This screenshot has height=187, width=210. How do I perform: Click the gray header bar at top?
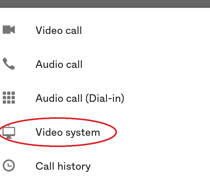pyautogui.click(x=105, y=4)
